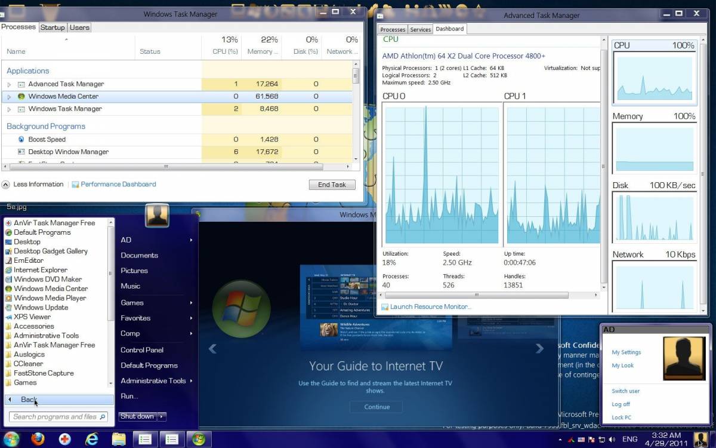Image resolution: width=716 pixels, height=448 pixels.
Task: Click Lock PC in the user panel
Action: click(x=621, y=418)
